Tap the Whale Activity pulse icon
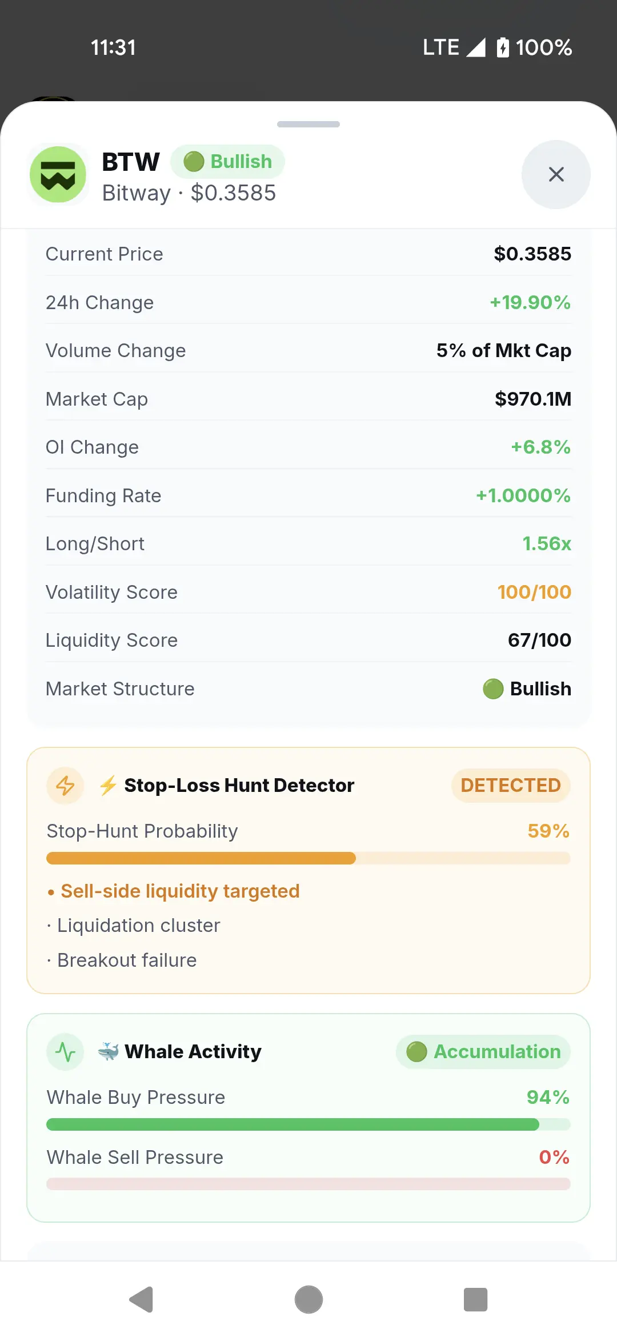Viewport: 617px width, 1337px height. (65, 1052)
